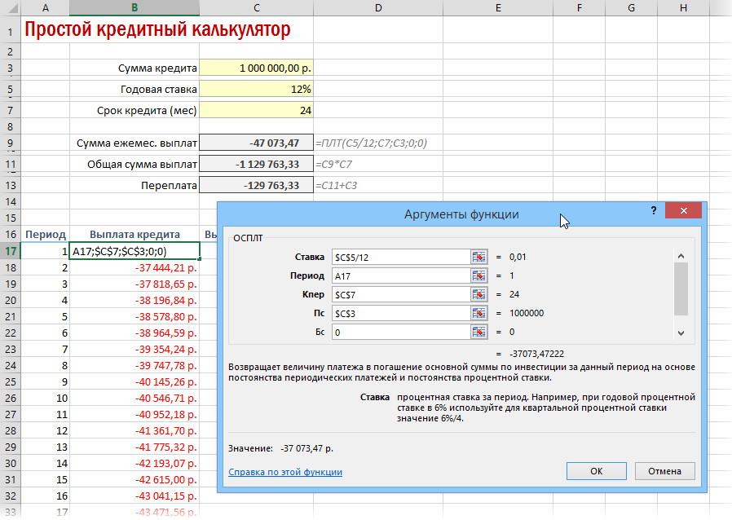Click range selector icon for Бс field
Viewport: 732px width, 520px height.
pos(478,332)
